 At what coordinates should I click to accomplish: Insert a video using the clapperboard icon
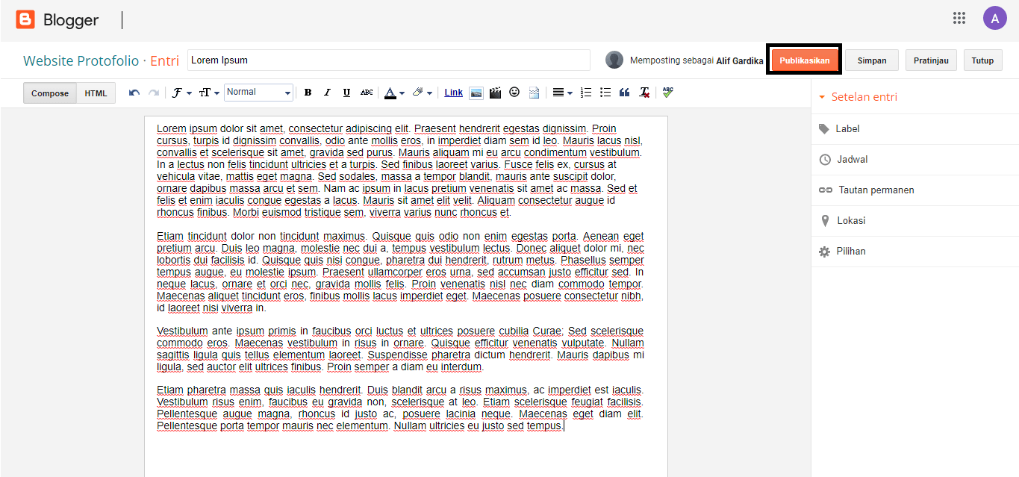[495, 92]
